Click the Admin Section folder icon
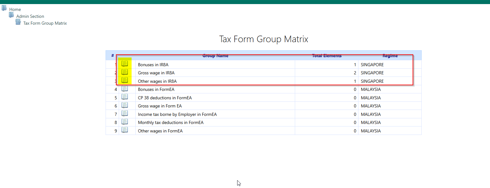This screenshot has height=188, width=490. coord(11,15)
